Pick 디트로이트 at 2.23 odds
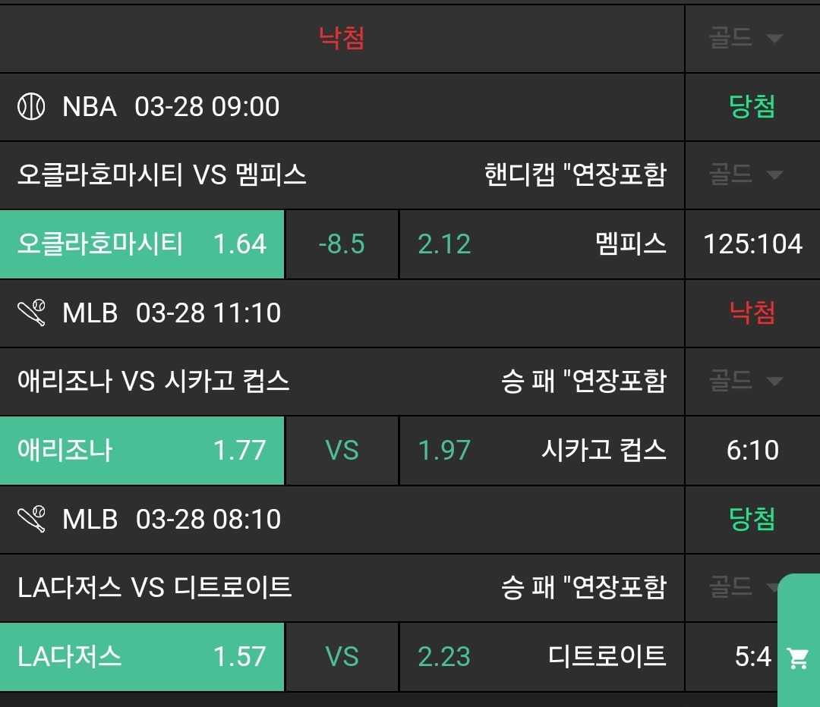 [x=541, y=657]
